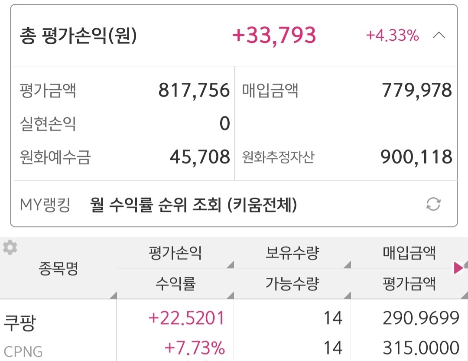
Task: Open 월 수익률 순위 조회 (키움전체) link
Action: pyautogui.click(x=194, y=205)
